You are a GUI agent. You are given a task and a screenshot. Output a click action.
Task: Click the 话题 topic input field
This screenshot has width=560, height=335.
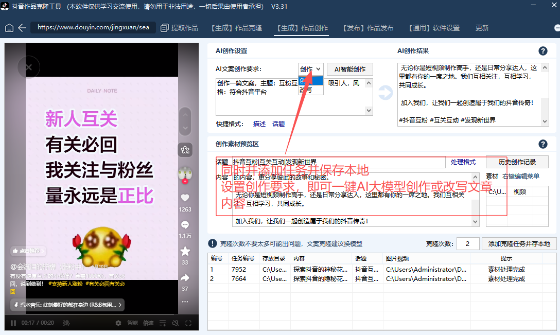click(x=339, y=162)
